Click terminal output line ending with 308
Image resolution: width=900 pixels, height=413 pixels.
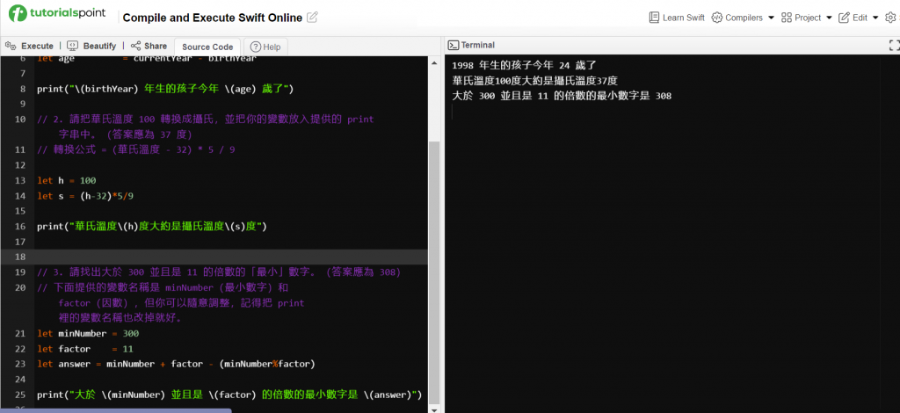tap(562, 97)
